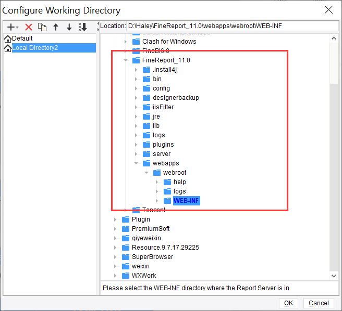Click the sort directories icon
The image size is (342, 311).
83,27
